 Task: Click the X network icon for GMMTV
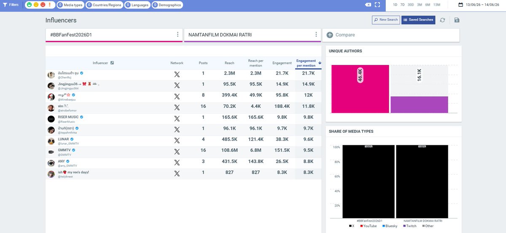pos(177,152)
